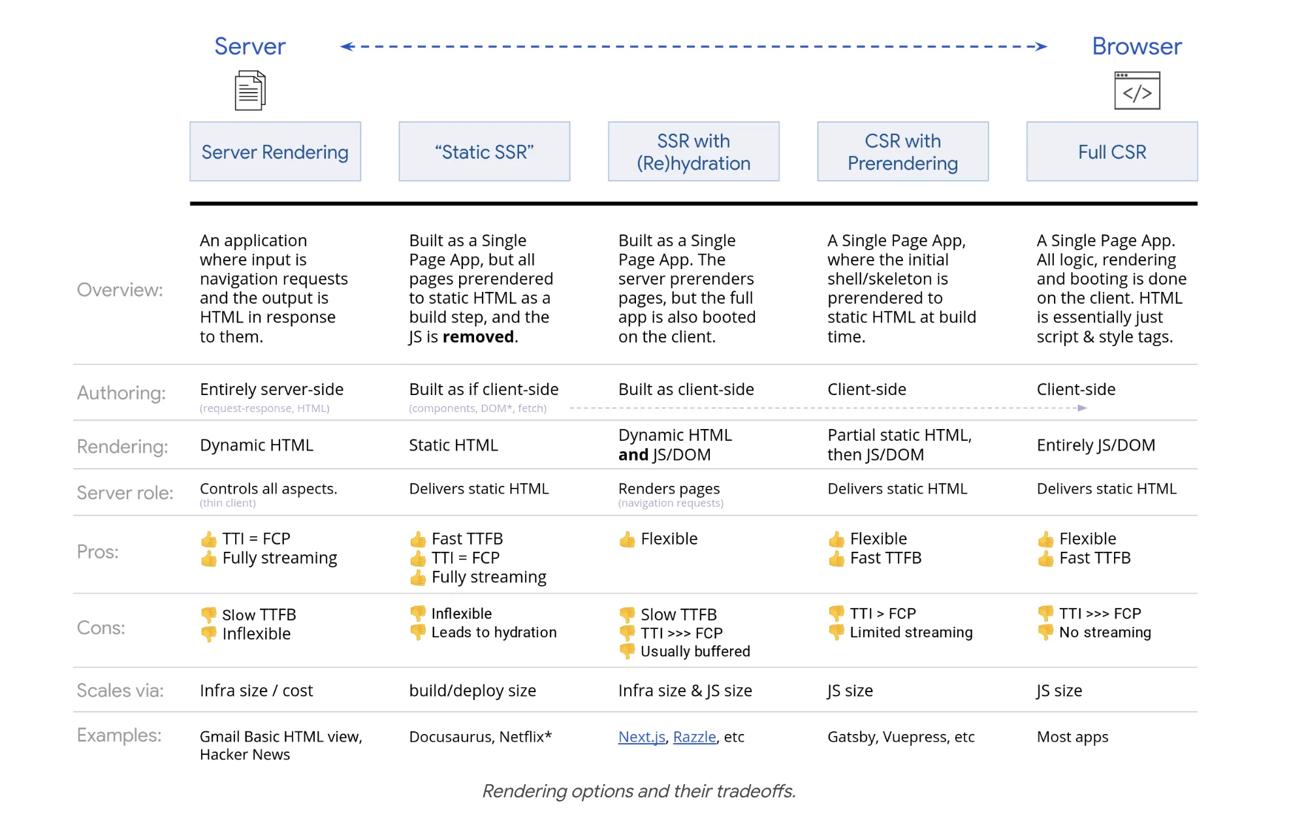Screen dimensions: 1289x828
Task: Click thumbs-down icon next to Usually buffered
Action: pyautogui.click(x=627, y=651)
